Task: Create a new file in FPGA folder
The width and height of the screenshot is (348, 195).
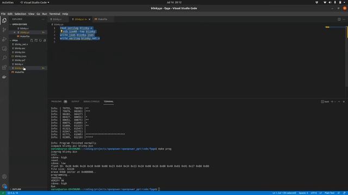Action: (32, 41)
